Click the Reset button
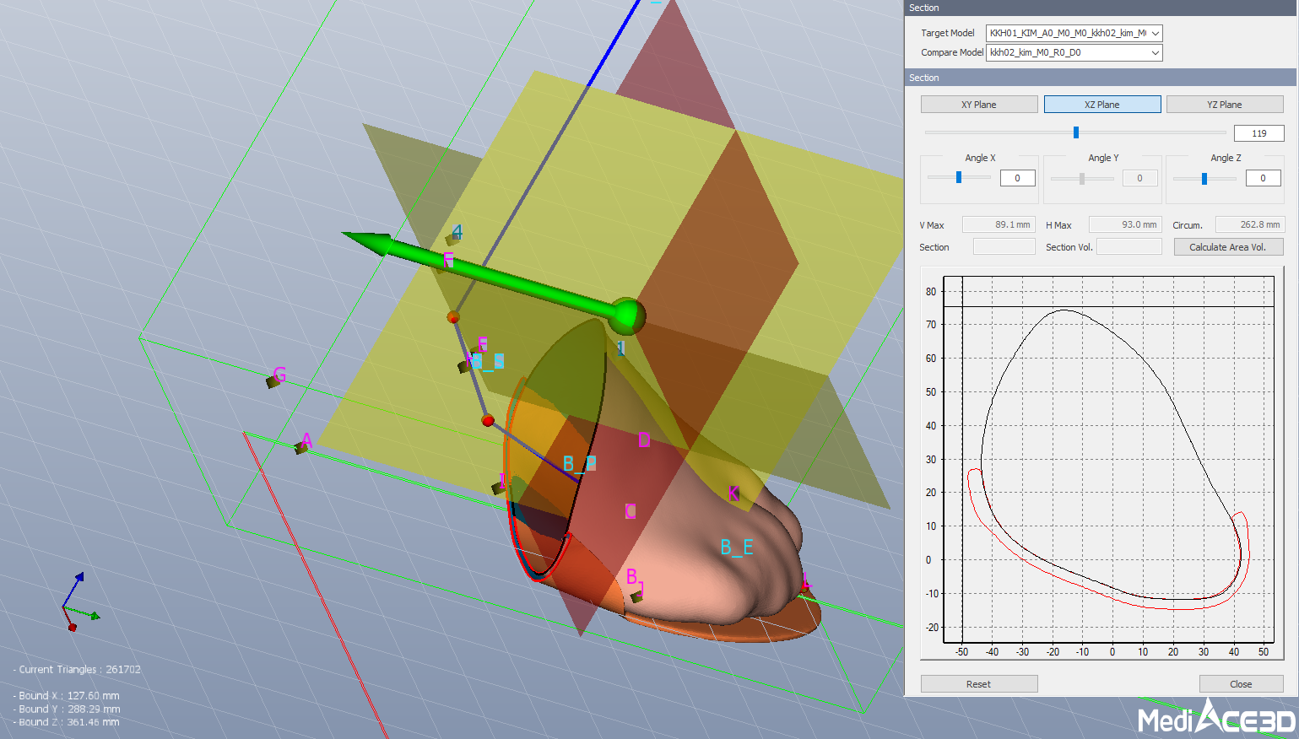The height and width of the screenshot is (739, 1299). click(x=979, y=684)
